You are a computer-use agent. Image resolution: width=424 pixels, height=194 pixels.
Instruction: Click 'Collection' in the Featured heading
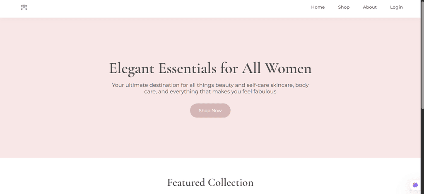(231, 183)
